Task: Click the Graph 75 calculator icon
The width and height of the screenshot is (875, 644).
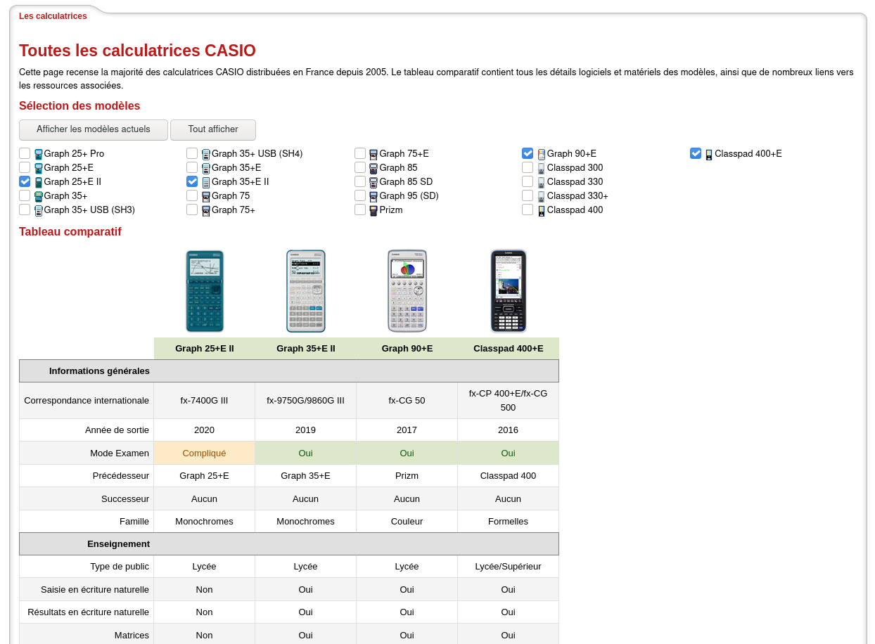Action: 206,196
